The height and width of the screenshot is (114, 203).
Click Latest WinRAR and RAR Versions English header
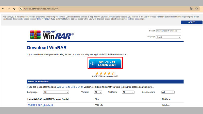click(48, 99)
